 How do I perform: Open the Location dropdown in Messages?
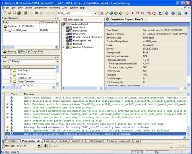click(x=171, y=146)
